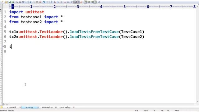Image resolution: width=199 pixels, height=112 pixels.
Task: Click the Paste clipboard icon
Action: tap(37, 2)
